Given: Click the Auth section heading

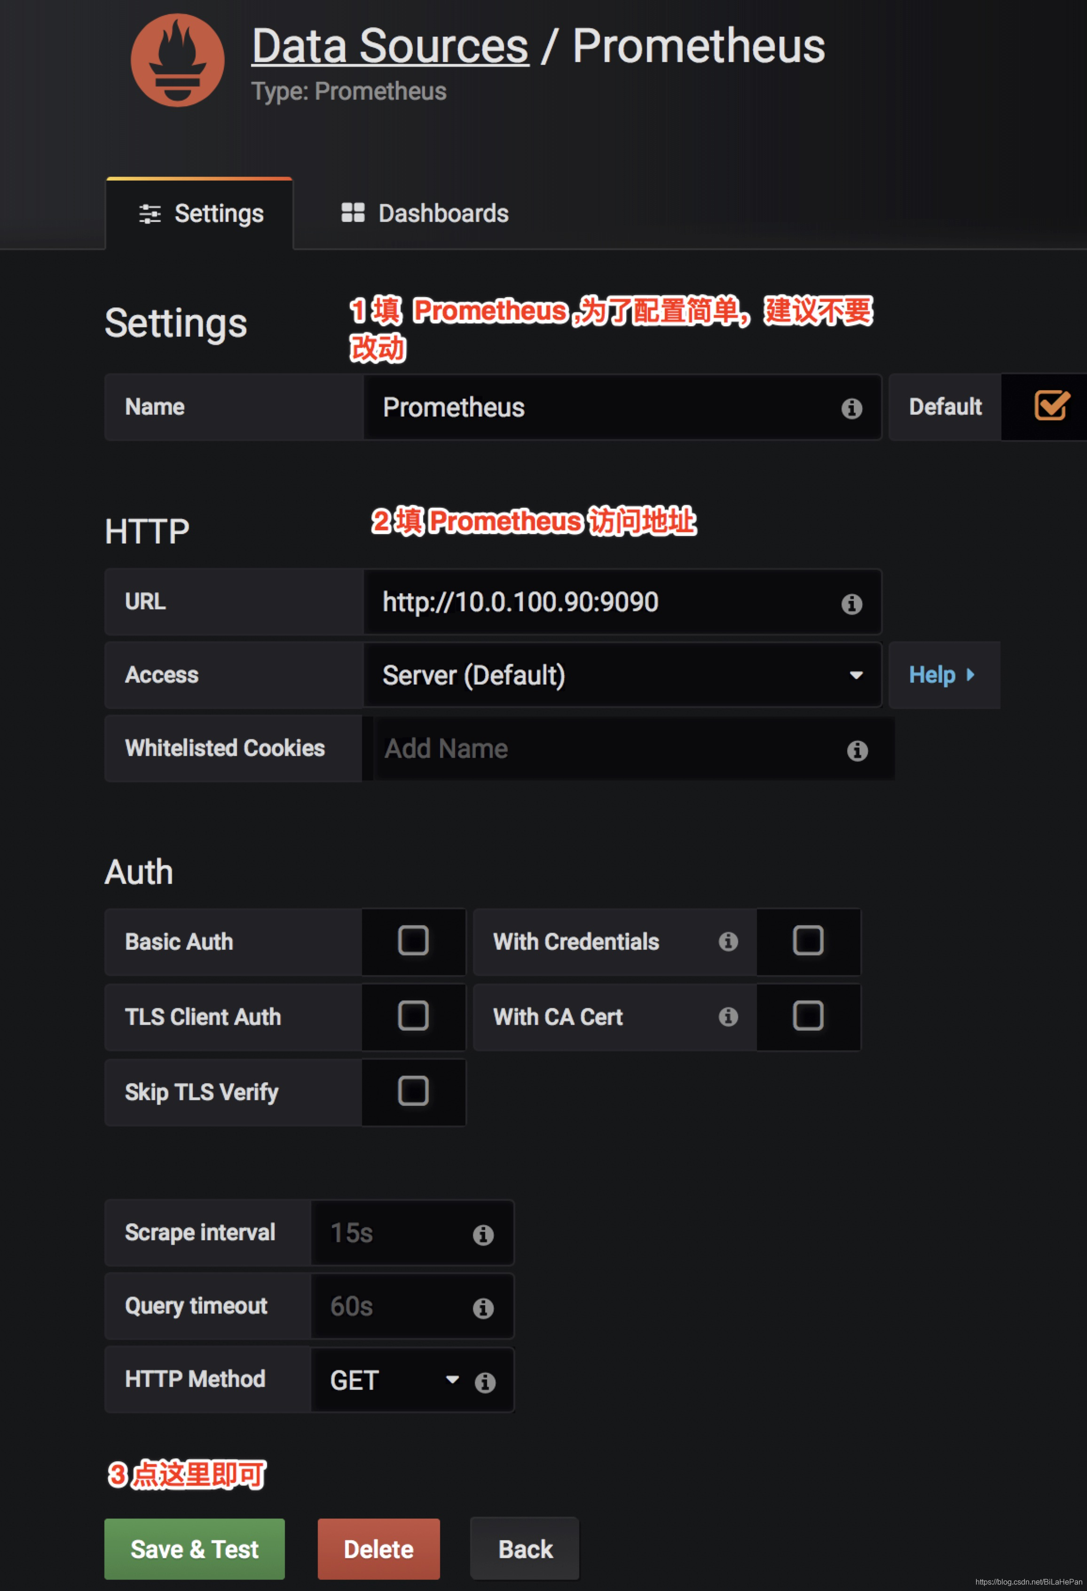Looking at the screenshot, I should coord(139,872).
